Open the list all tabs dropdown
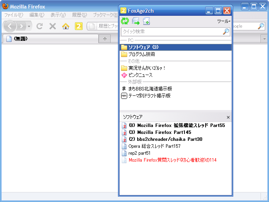This screenshot has height=202, width=269. coord(264,39)
